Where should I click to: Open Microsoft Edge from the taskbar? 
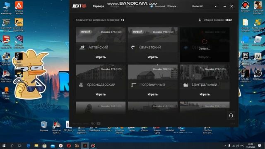point(28,146)
